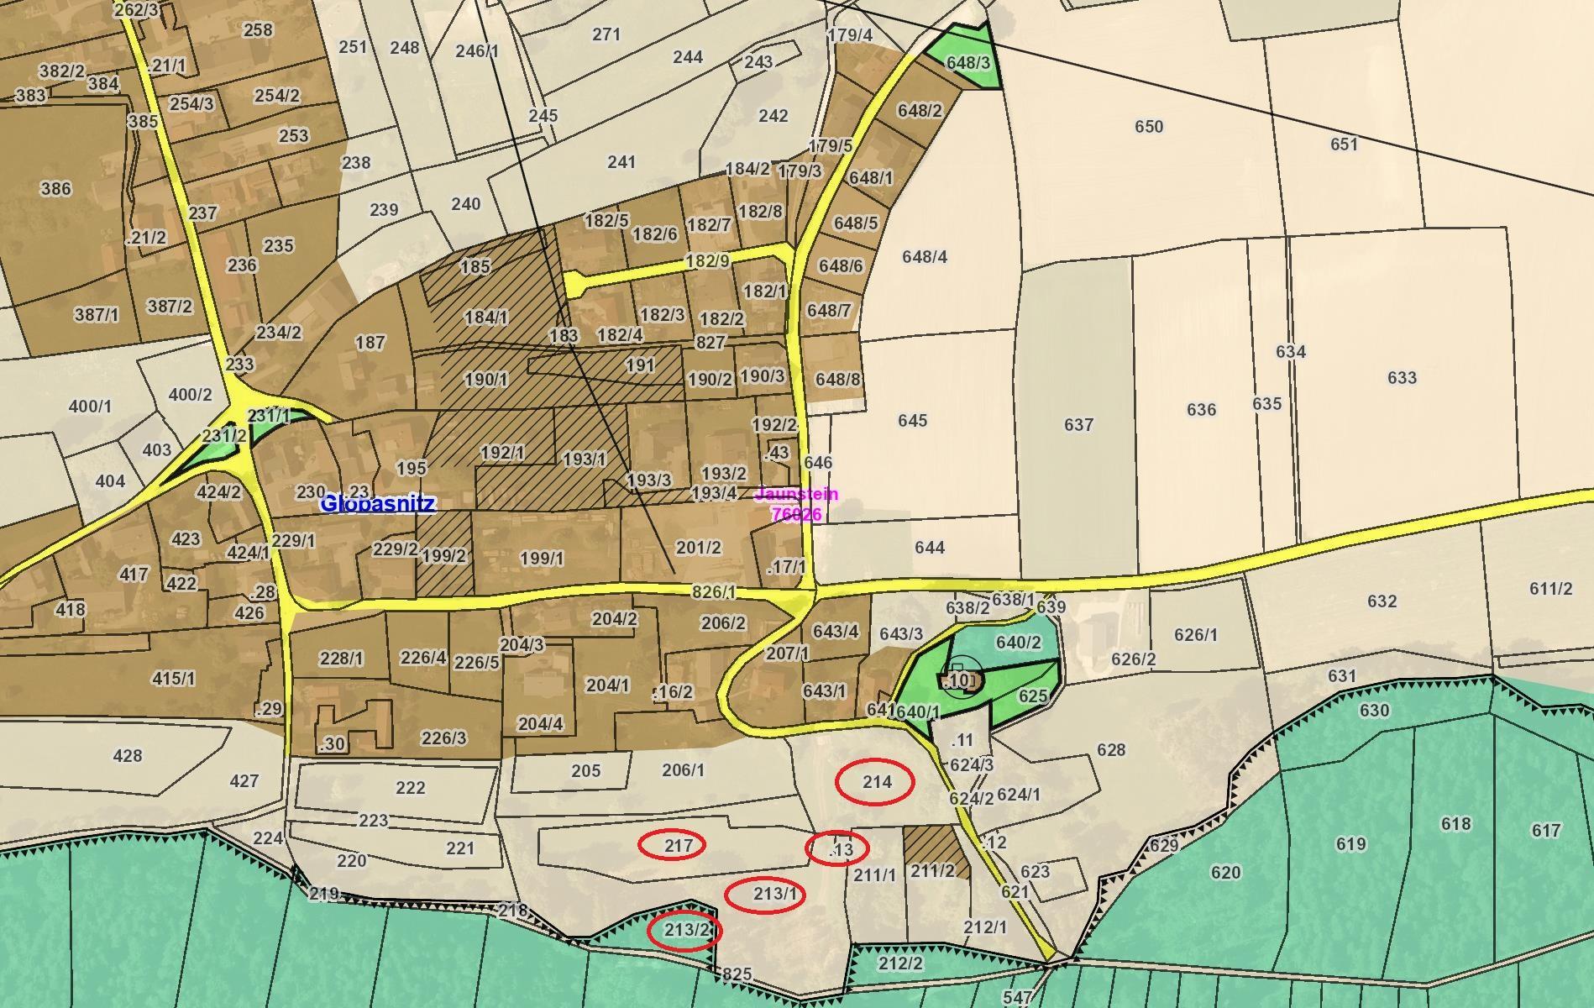
Task: Click the yellow road parcel 182/9
Action: pyautogui.click(x=707, y=261)
